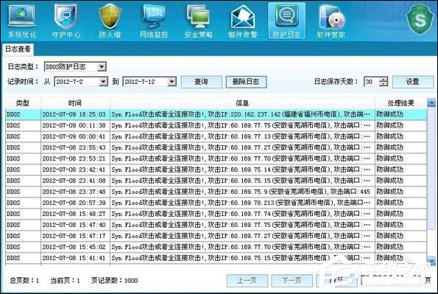Open the 网络监控 network monitor icon
This screenshot has height=294, width=438.
coord(154,21)
